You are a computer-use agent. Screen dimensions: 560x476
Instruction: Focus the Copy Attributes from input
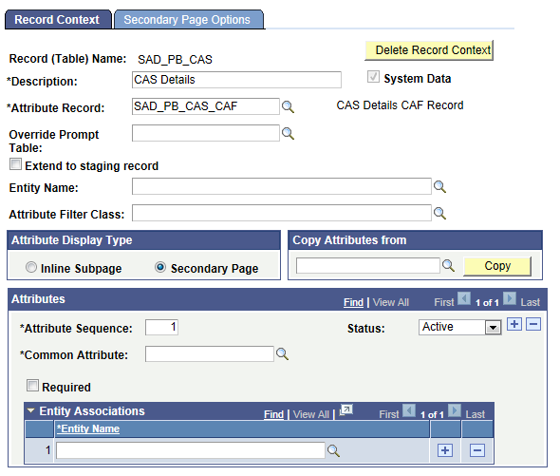pos(368,266)
